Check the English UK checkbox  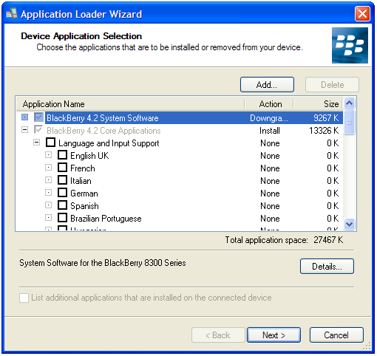62,155
